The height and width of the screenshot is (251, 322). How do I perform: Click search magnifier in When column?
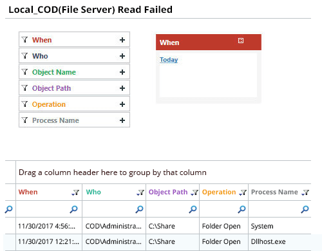(x=73, y=209)
